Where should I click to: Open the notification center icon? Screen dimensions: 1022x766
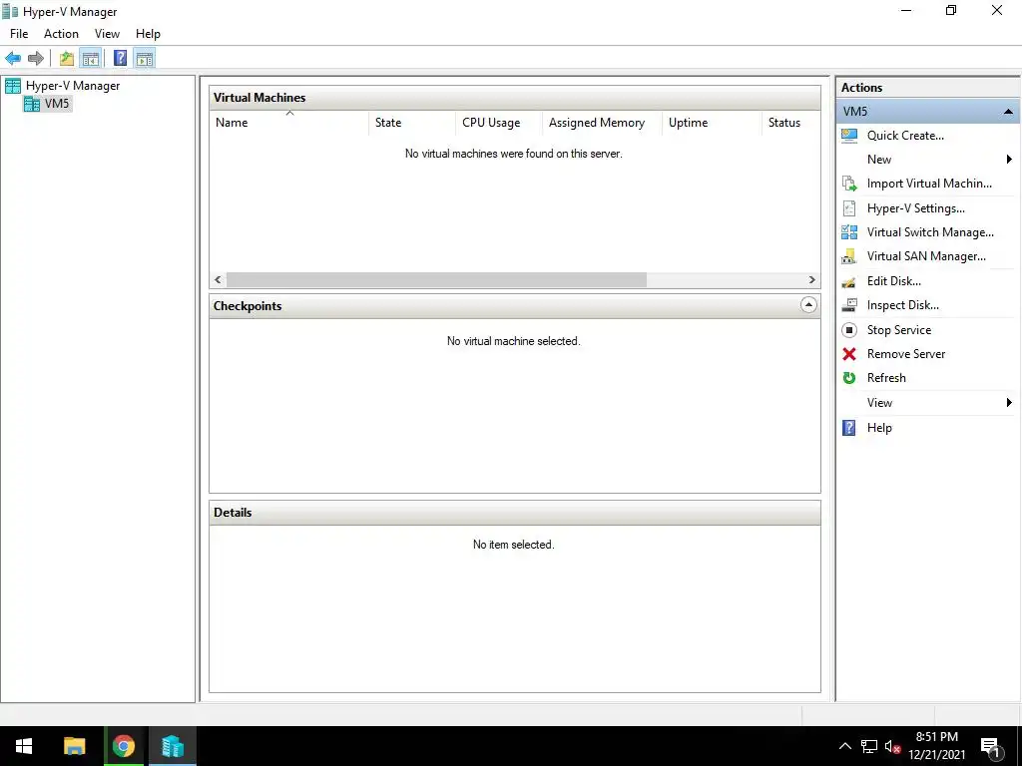[x=991, y=747]
